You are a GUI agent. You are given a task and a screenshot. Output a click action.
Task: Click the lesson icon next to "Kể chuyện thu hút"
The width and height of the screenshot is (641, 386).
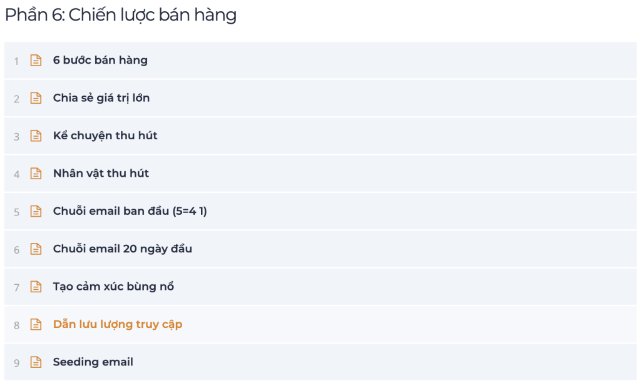coord(36,136)
